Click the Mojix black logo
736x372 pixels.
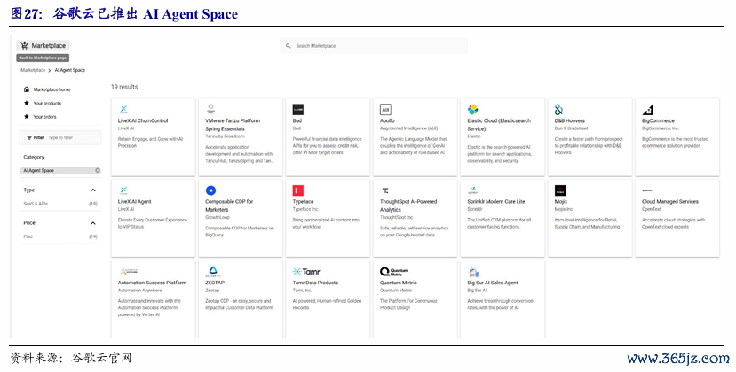[560, 190]
